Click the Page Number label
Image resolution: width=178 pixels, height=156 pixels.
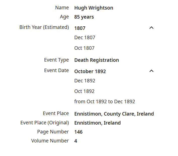click(53, 132)
